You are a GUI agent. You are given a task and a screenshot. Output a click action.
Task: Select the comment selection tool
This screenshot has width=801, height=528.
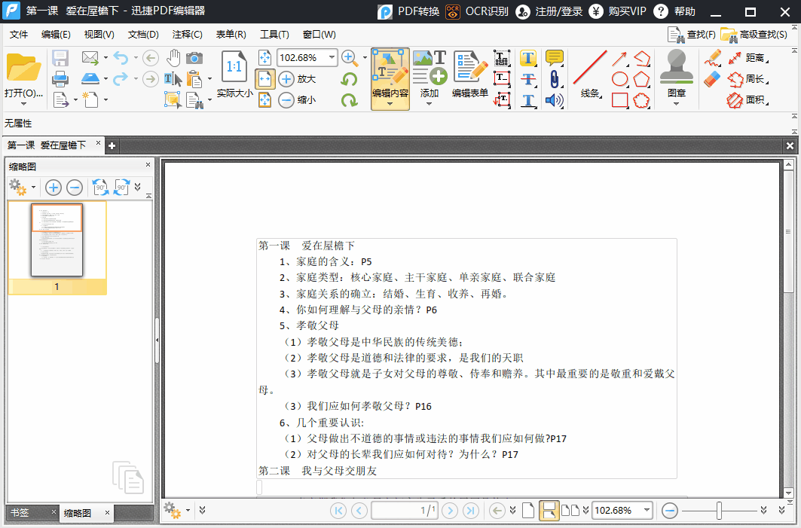point(173,99)
